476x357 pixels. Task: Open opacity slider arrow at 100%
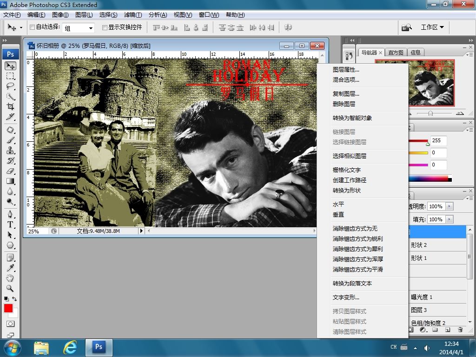coord(450,206)
